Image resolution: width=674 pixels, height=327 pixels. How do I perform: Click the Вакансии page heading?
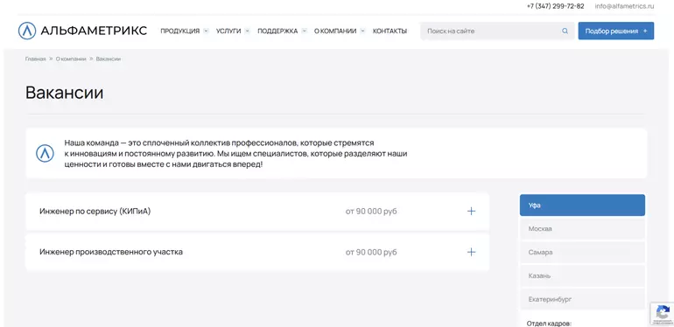coord(65,93)
